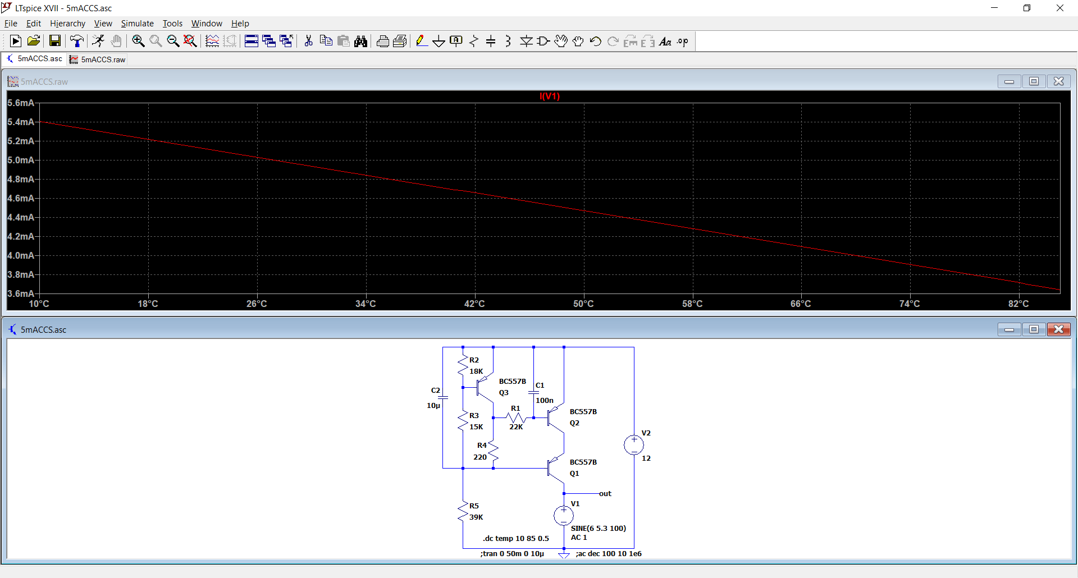Screen dimensions: 1078x578
Task: Open a new schematic file
Action: coord(16,41)
